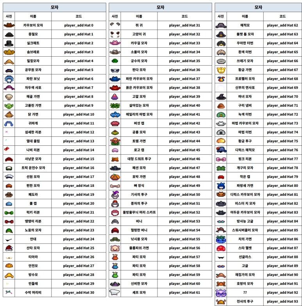Select code cell player_add Hat 5

(x=79, y=70)
